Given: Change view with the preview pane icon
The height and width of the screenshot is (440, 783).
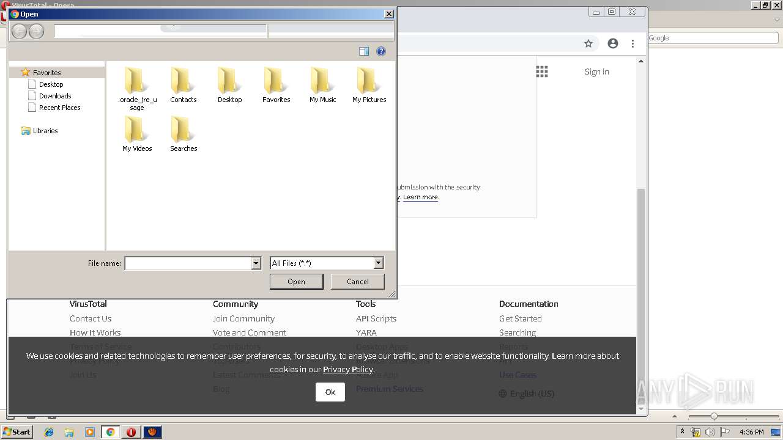Looking at the screenshot, I should (x=364, y=51).
